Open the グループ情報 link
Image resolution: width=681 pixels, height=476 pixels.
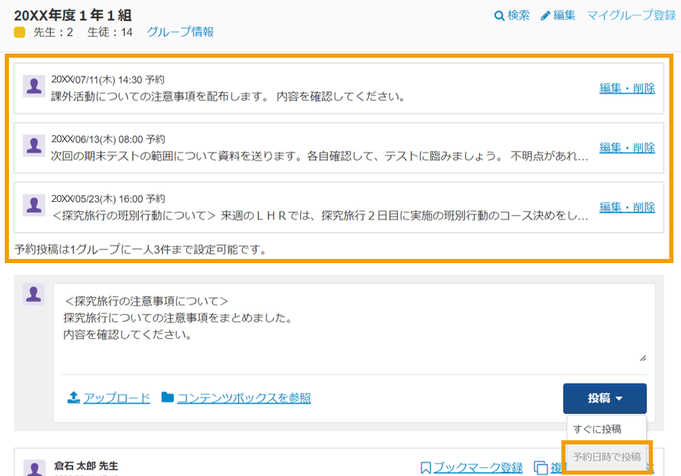(180, 32)
